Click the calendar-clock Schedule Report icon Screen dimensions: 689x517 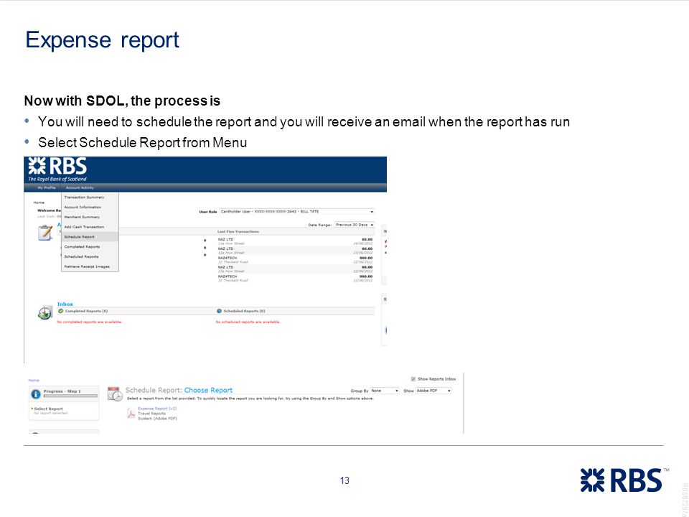pos(115,394)
